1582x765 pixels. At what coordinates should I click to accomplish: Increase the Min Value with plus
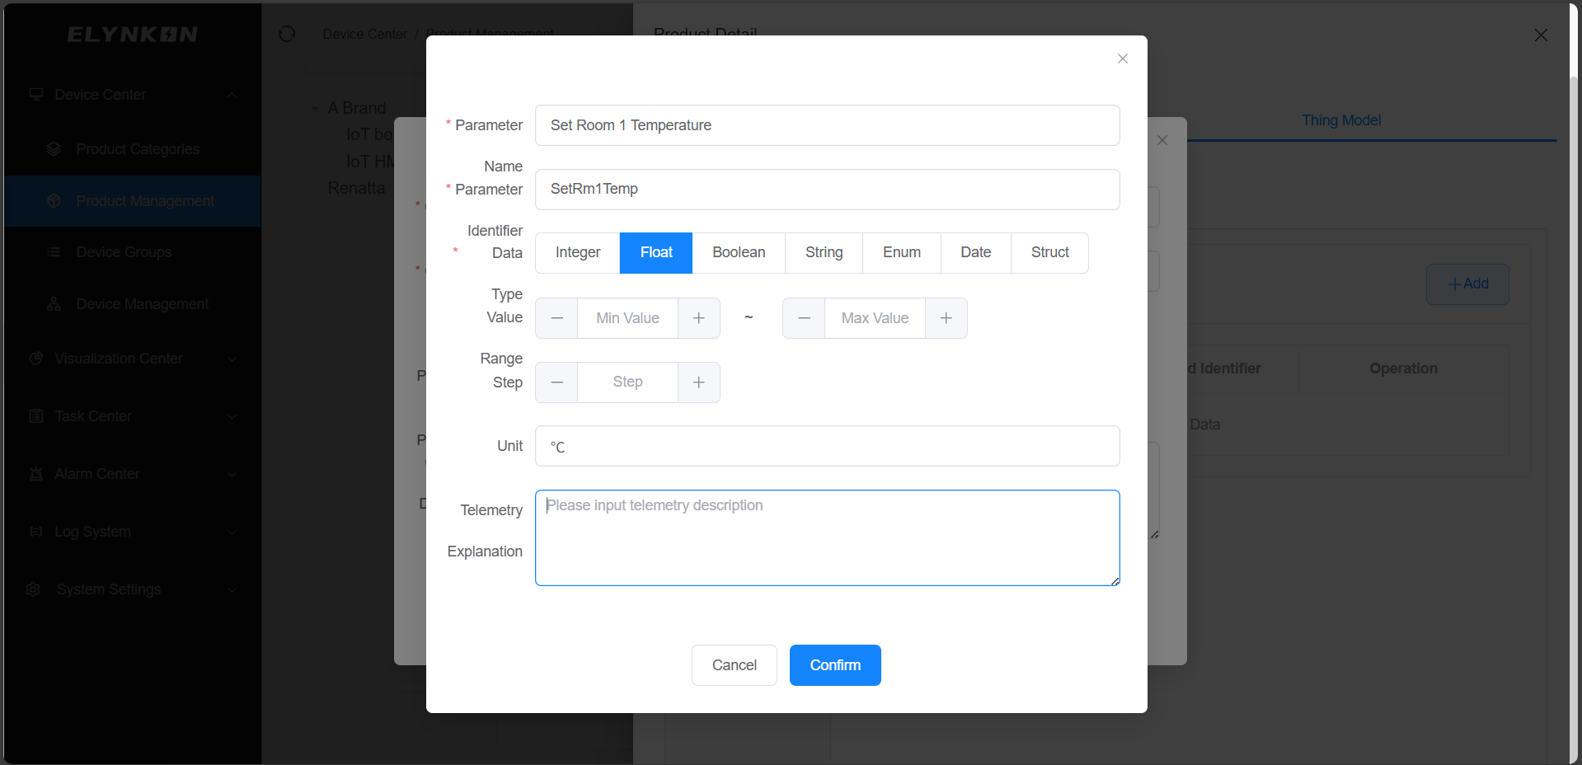pos(698,318)
